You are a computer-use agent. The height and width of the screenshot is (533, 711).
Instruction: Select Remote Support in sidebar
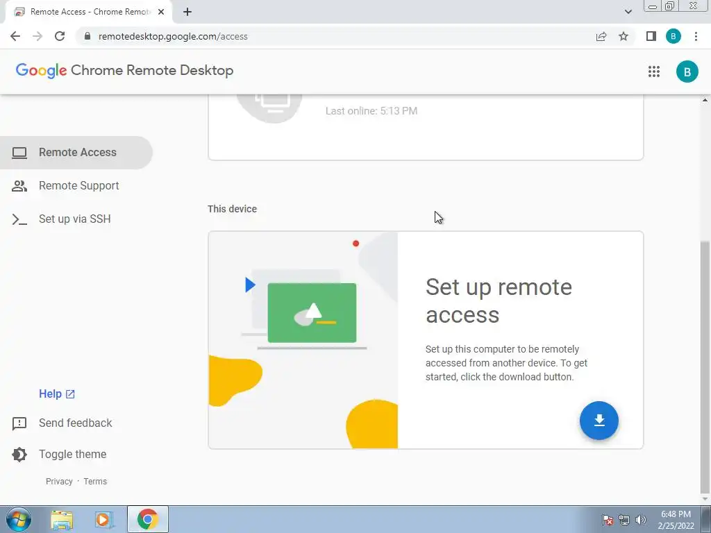point(76,186)
